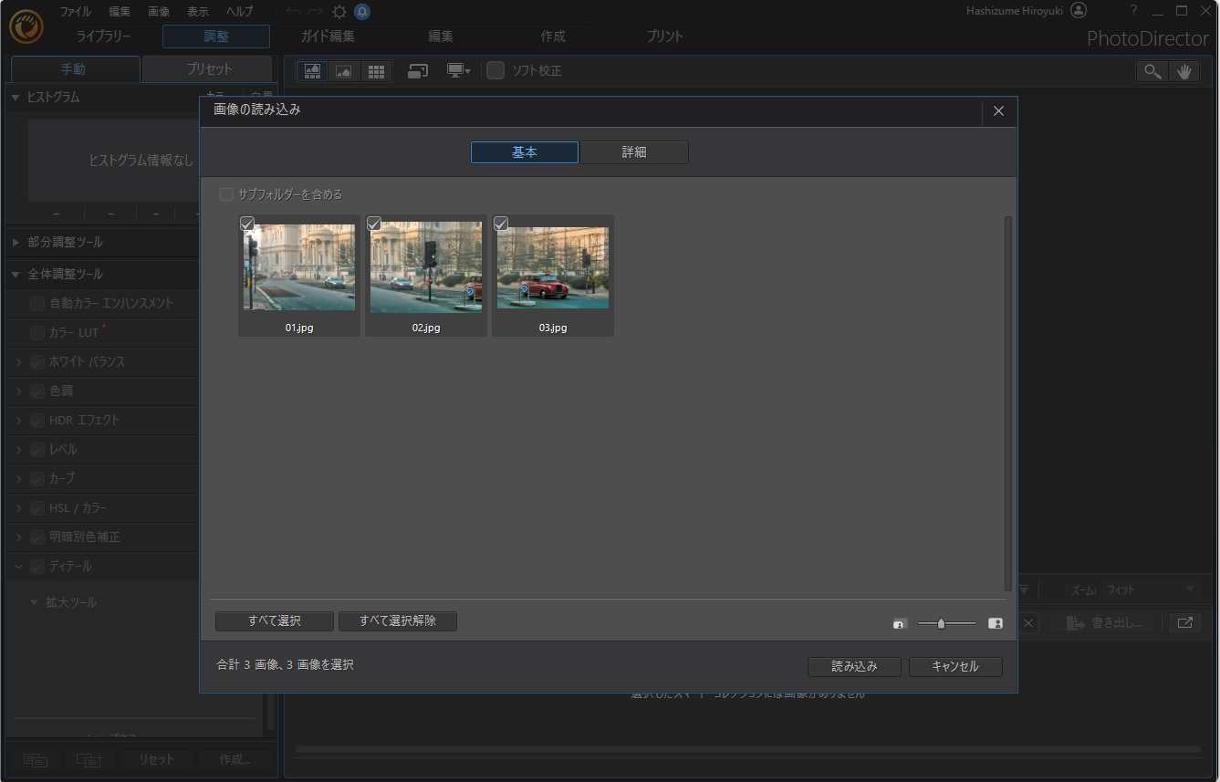
Task: Uncheck the 02.jpg thumbnail checkbox
Action: (x=374, y=224)
